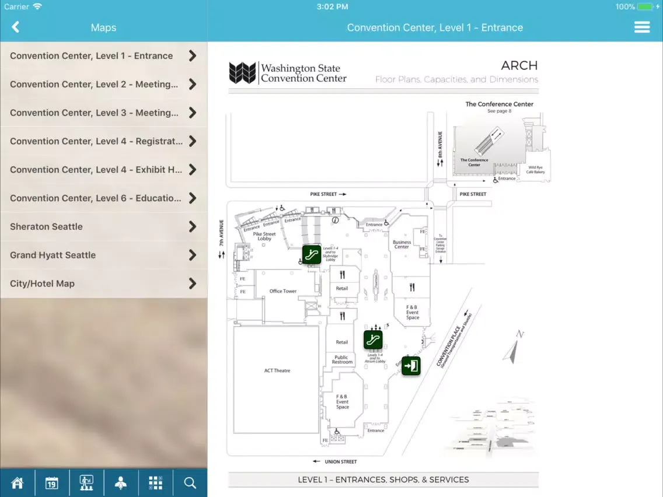Viewport: 663px width, 497px height.
Task: Tap the battery indicator in status bar
Action: 645,6
